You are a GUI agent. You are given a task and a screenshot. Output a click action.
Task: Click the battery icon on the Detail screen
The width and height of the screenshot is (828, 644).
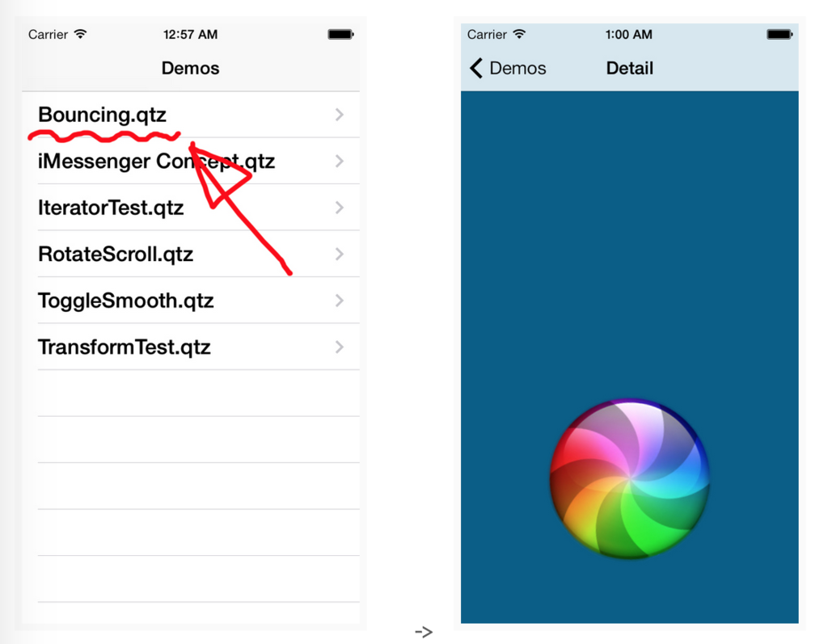coord(780,34)
